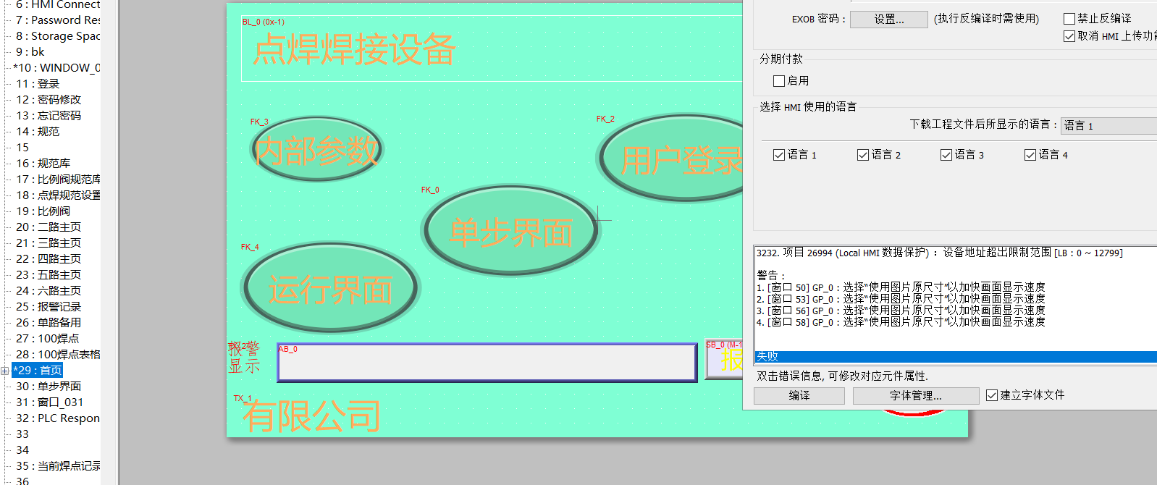1157x485 pixels.
Task: Select the alarm bar AB_0 display object
Action: 487,363
